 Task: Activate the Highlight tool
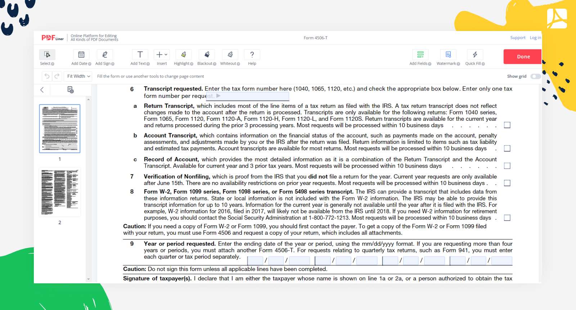tap(184, 55)
